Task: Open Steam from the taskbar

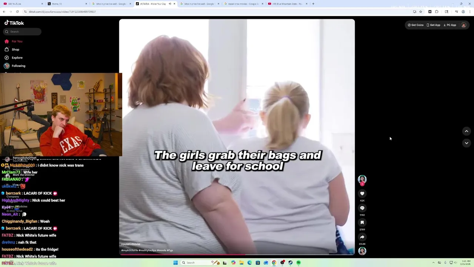Action: (x=290, y=263)
